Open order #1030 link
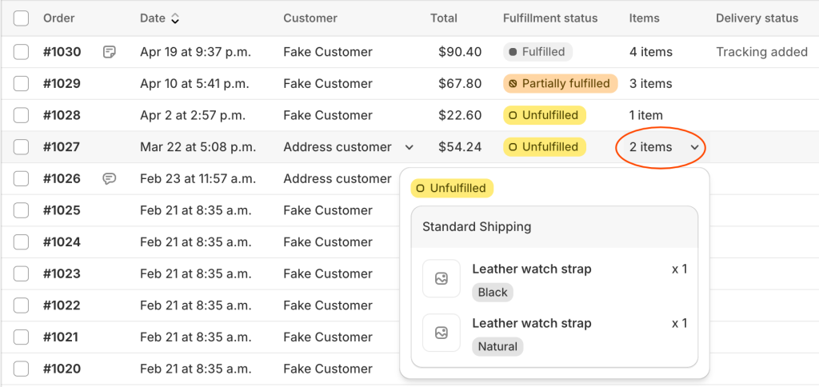Viewport: 819px width, 387px height. coord(62,52)
